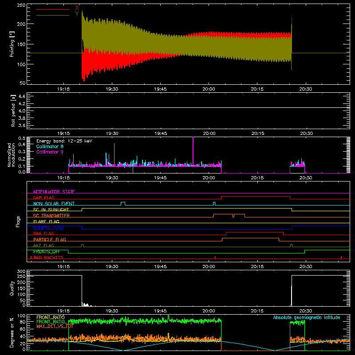Click the NON_SOLAR_EVENT flag label

point(54,204)
